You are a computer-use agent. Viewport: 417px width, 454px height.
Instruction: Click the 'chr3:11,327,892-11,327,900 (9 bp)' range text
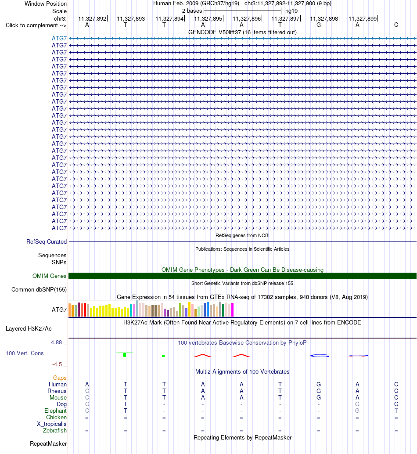tap(288, 4)
